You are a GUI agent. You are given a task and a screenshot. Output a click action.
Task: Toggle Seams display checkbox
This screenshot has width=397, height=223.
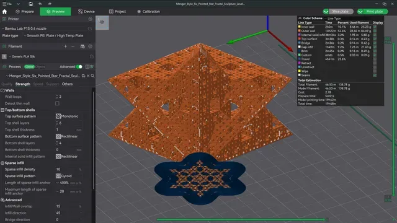(375, 76)
